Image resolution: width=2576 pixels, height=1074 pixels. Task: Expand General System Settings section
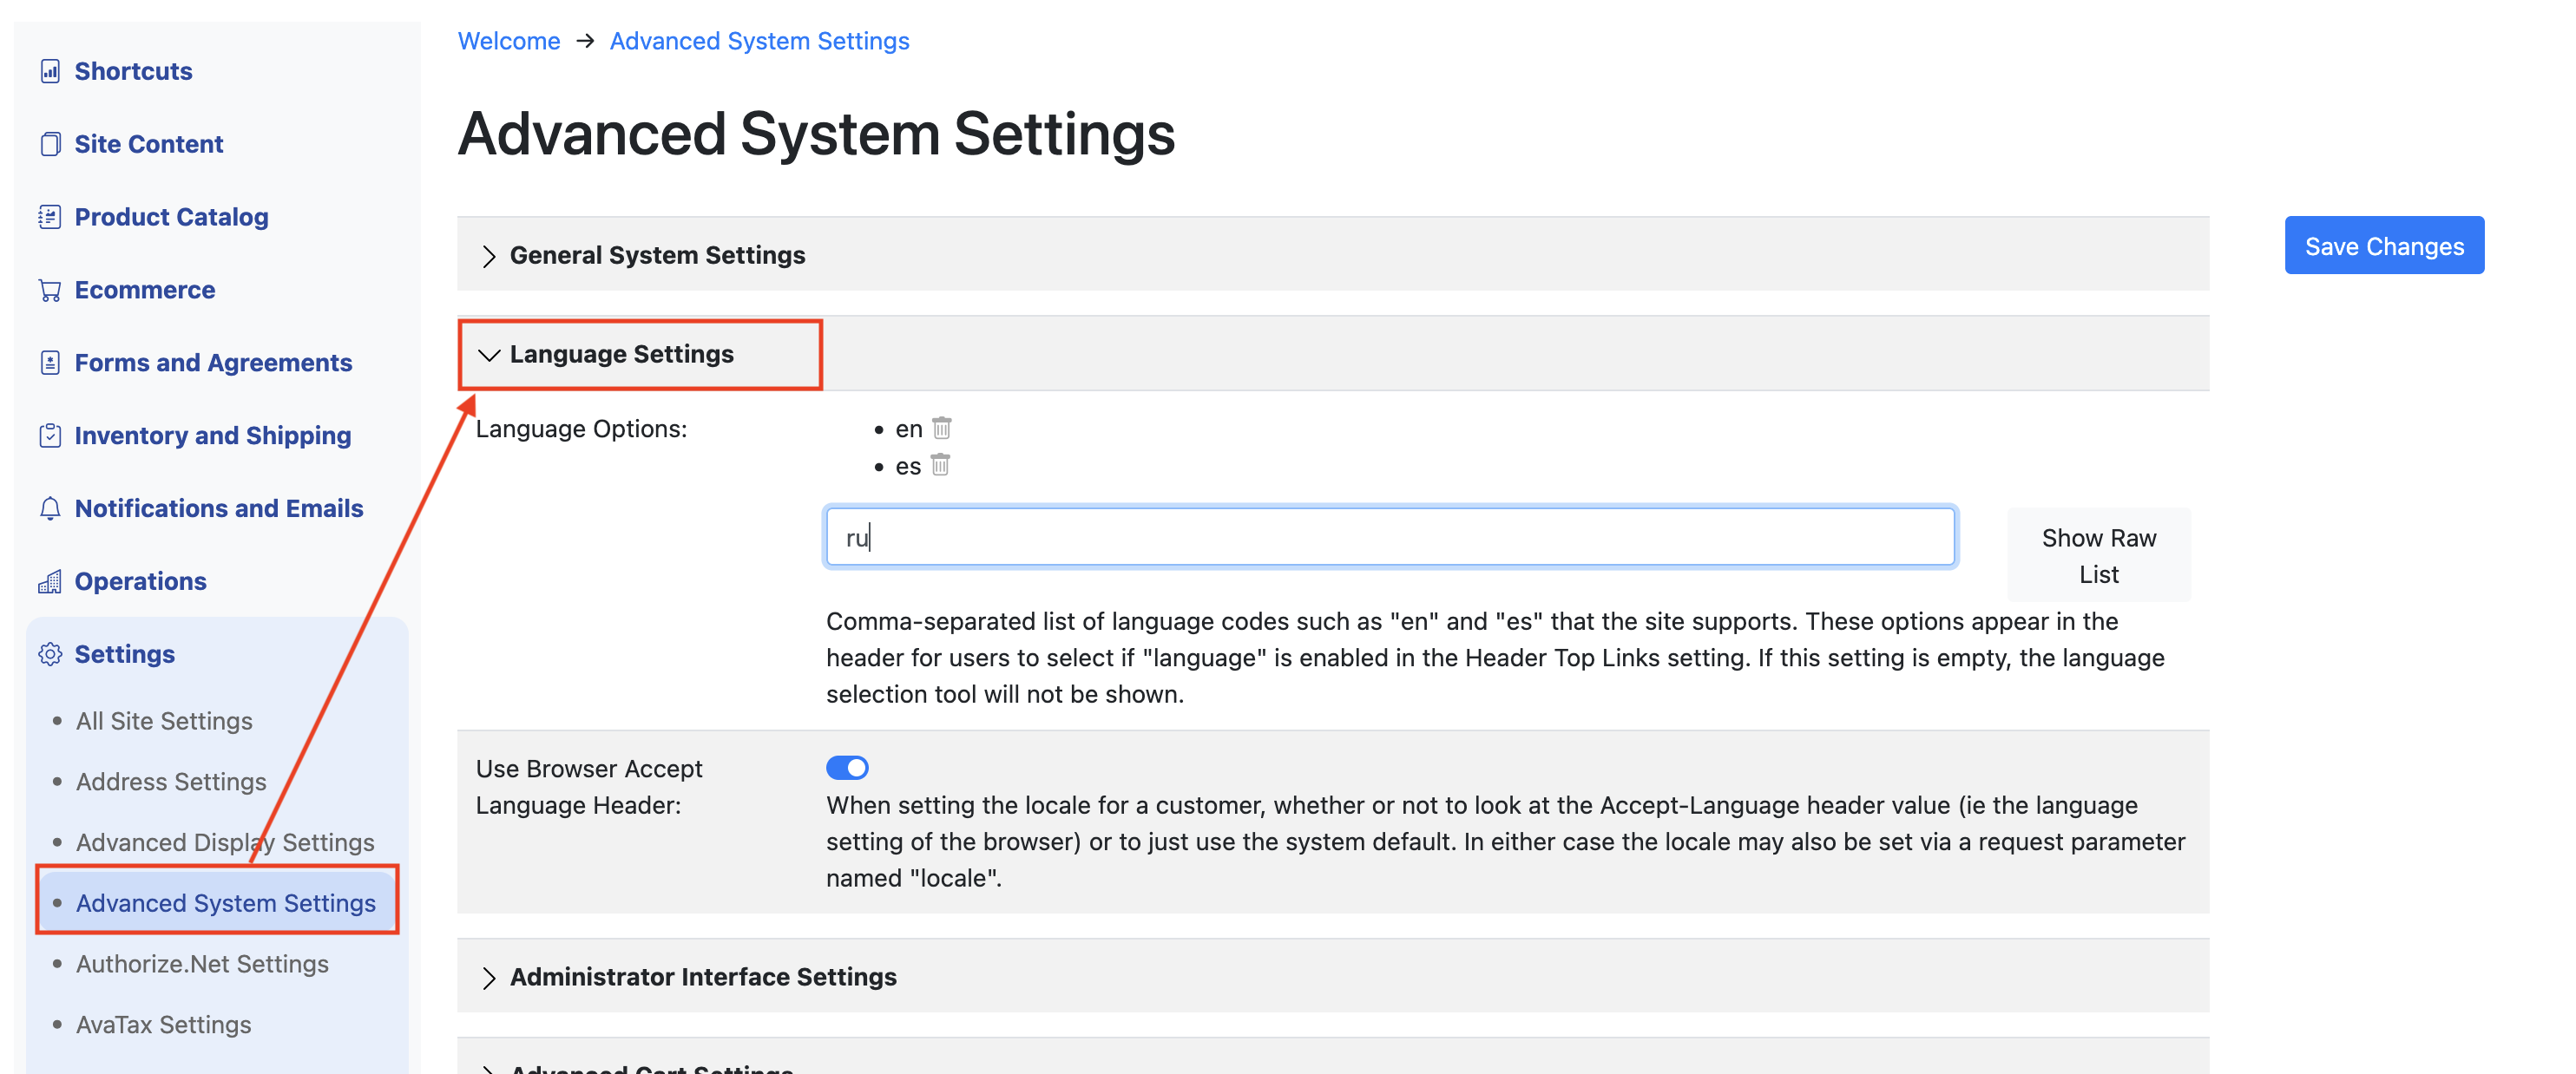point(656,255)
